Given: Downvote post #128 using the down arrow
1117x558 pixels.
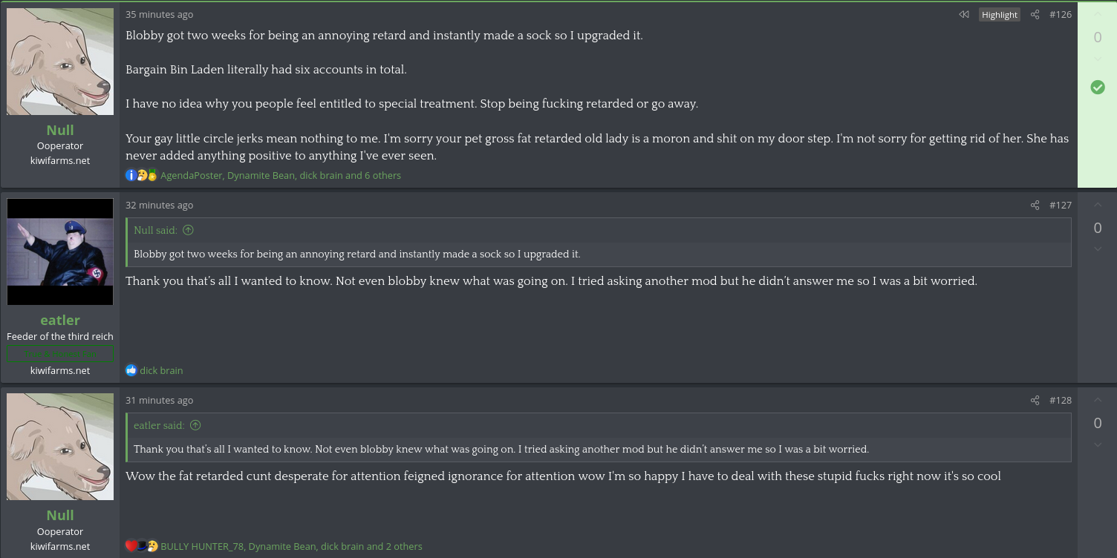Looking at the screenshot, I should click(x=1098, y=444).
